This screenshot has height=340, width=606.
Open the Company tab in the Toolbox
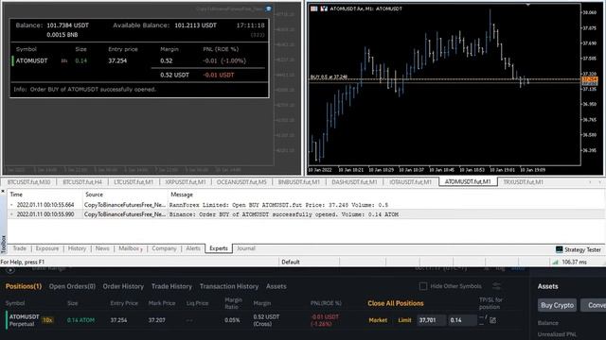(164, 248)
